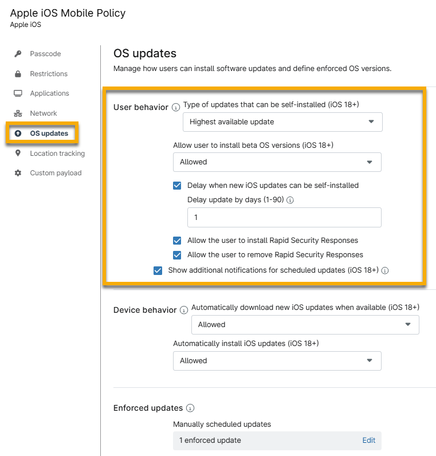Click the Delay update by days field

coord(284,218)
